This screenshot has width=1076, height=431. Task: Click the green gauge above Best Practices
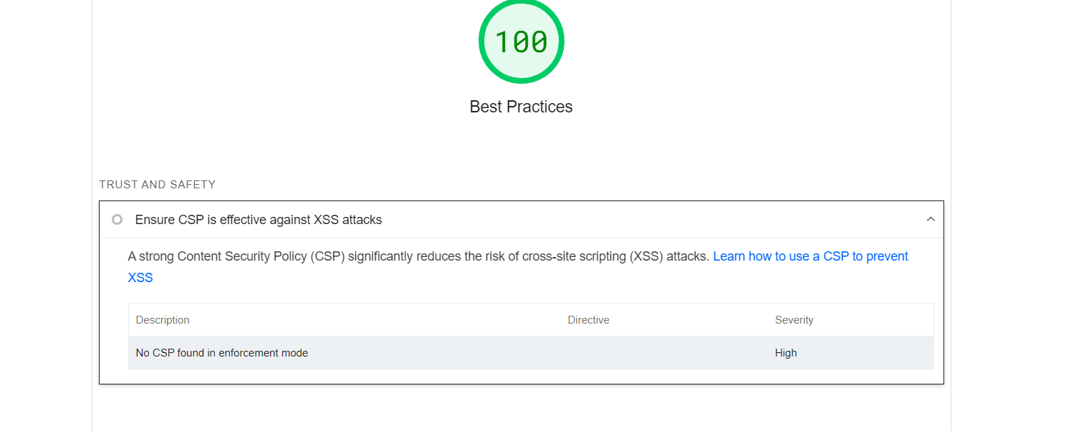tap(521, 41)
